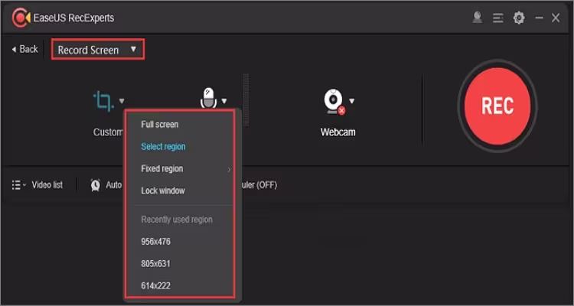Expand the region selector dropdown arrow
Screen dimensions: 574x306
coord(122,101)
